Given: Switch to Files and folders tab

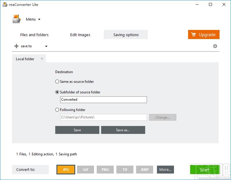Looking at the screenshot, I should [x=34, y=35].
